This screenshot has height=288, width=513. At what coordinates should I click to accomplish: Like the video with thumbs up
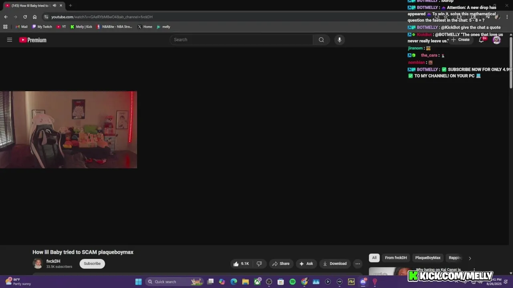tap(241, 264)
